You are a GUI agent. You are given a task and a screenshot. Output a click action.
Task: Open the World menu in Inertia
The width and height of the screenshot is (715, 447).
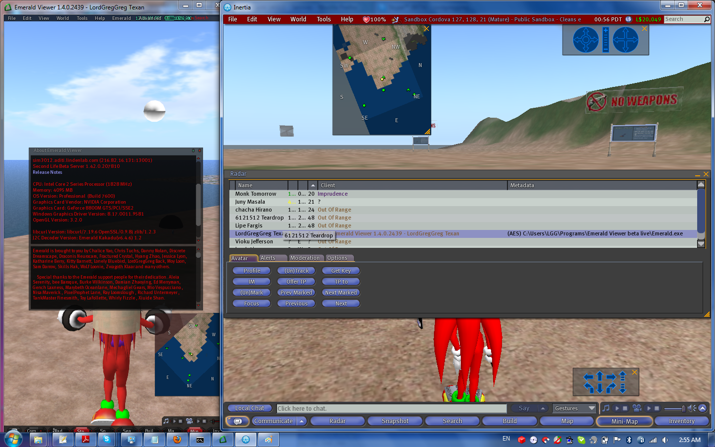pos(298,19)
